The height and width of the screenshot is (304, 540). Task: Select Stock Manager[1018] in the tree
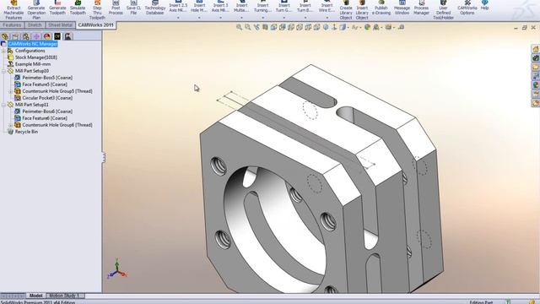pos(35,57)
